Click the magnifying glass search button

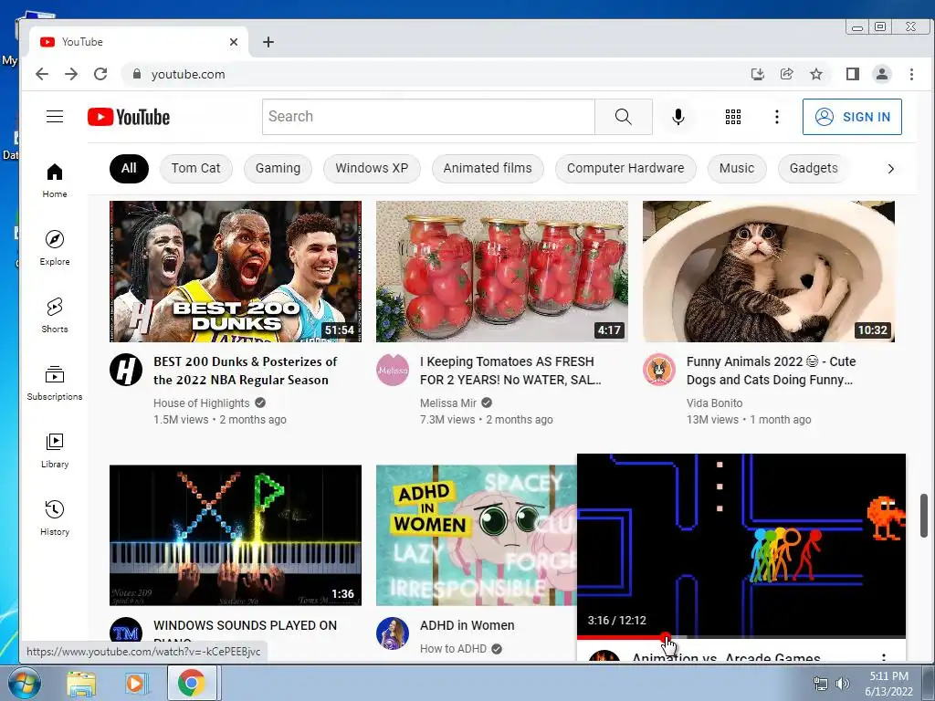click(623, 116)
